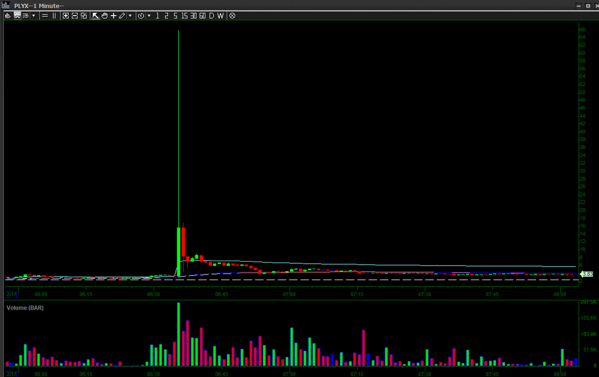The image size is (599, 377).
Task: Expand the dropdown next to the clock icon
Action: point(149,15)
